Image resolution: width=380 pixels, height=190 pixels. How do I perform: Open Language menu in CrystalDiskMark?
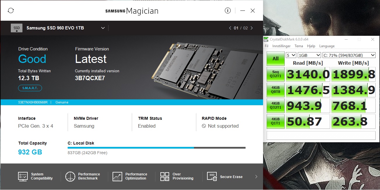tap(327, 46)
